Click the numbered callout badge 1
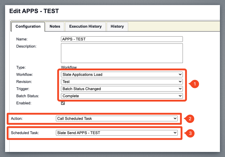 point(194,84)
